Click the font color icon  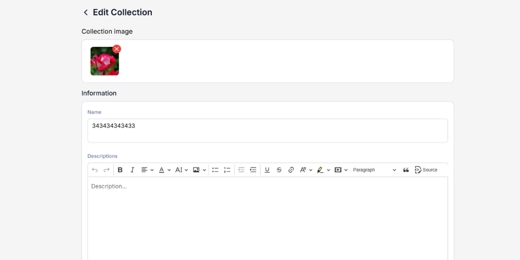[162, 170]
